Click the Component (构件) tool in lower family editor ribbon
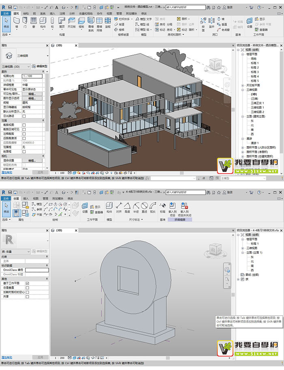Viewport: 284px width, 370px height. (109, 208)
